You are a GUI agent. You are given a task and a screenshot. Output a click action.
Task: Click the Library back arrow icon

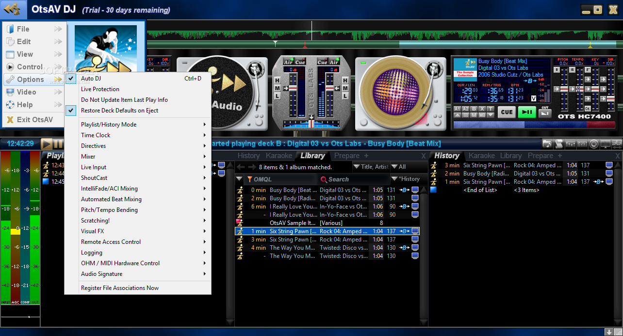241,167
